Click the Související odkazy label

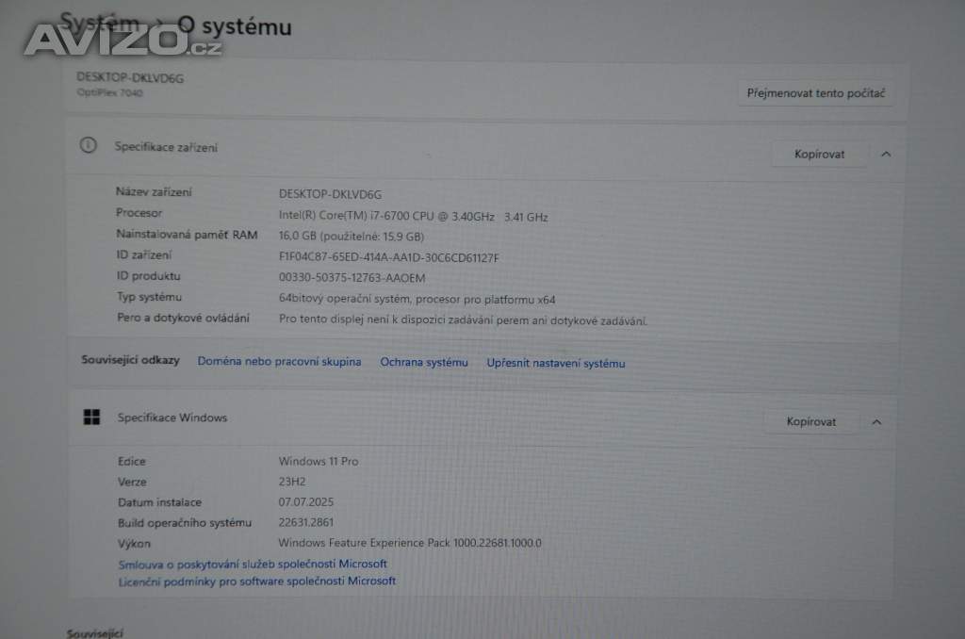(130, 359)
